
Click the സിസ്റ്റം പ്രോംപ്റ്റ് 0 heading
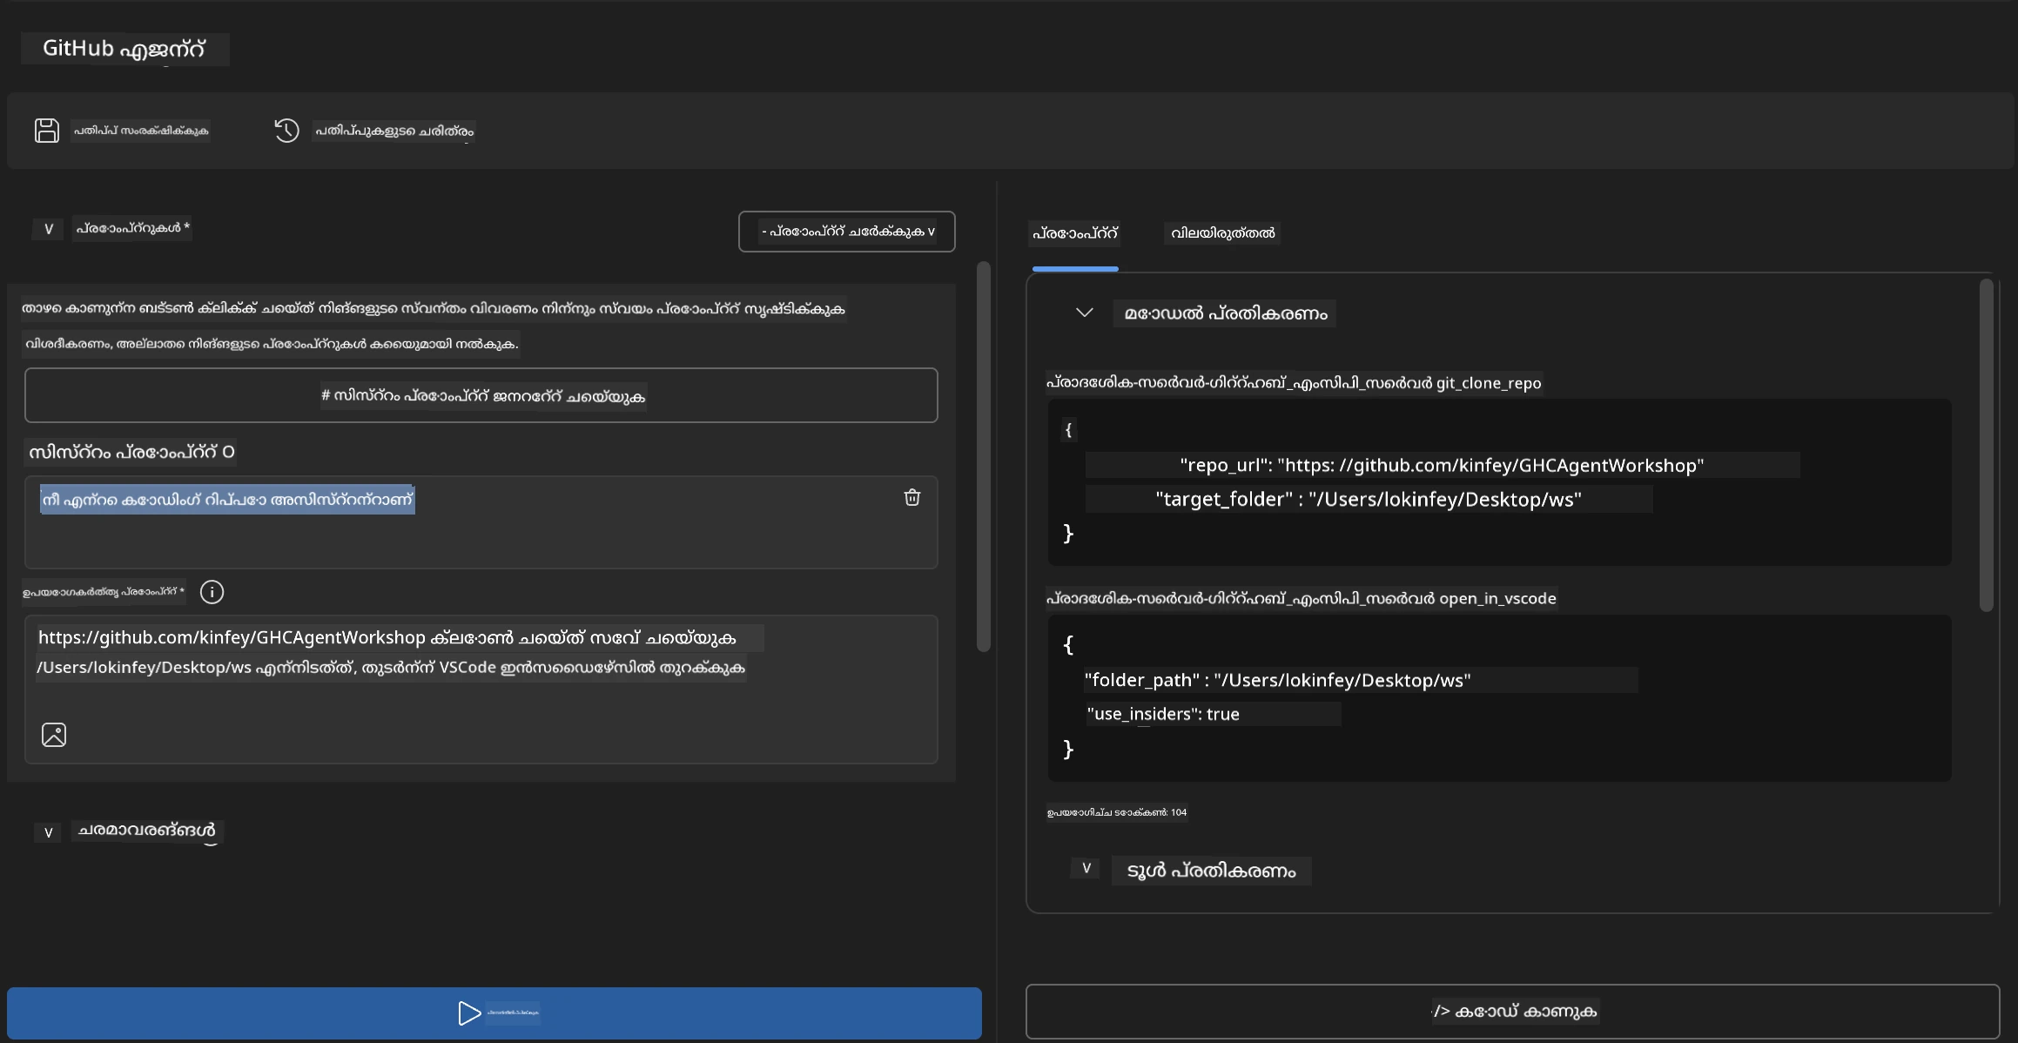131,452
